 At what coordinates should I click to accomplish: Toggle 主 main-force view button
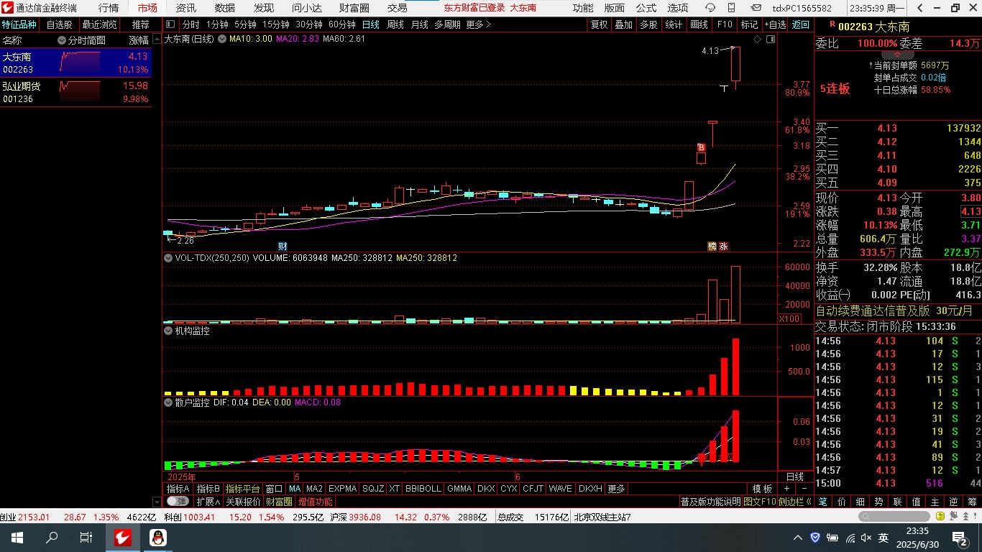pyautogui.click(x=935, y=502)
